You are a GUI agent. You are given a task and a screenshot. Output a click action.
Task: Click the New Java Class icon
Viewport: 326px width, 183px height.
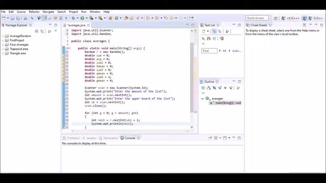point(117,18)
